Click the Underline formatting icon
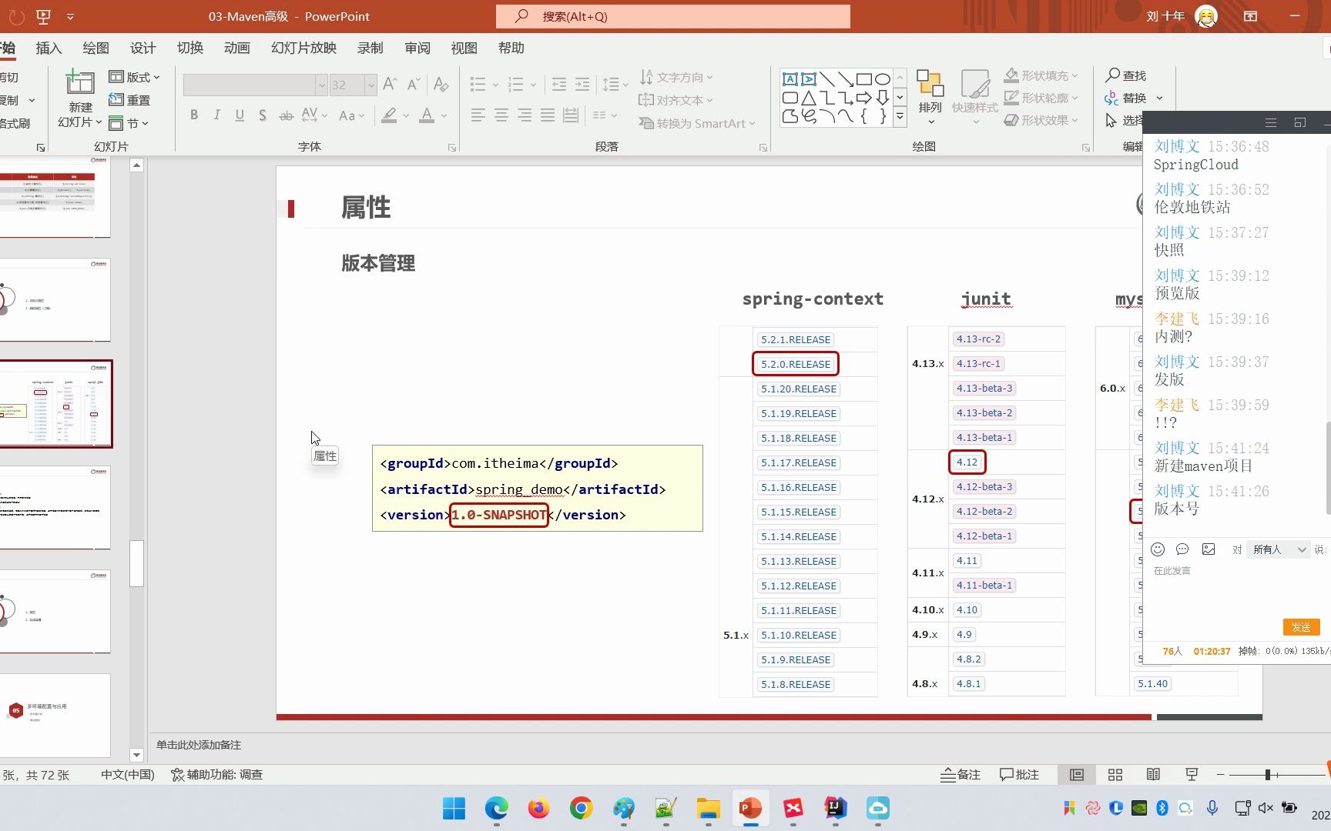1331x831 pixels. coord(240,115)
